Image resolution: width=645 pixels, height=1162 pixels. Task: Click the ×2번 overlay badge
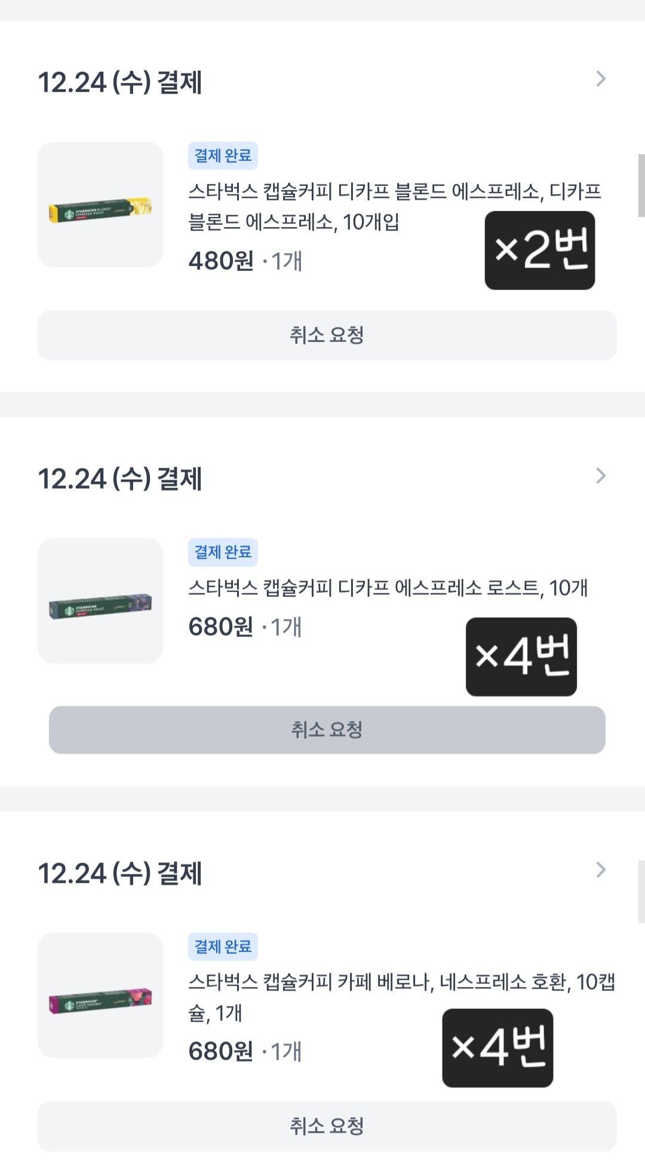[540, 251]
